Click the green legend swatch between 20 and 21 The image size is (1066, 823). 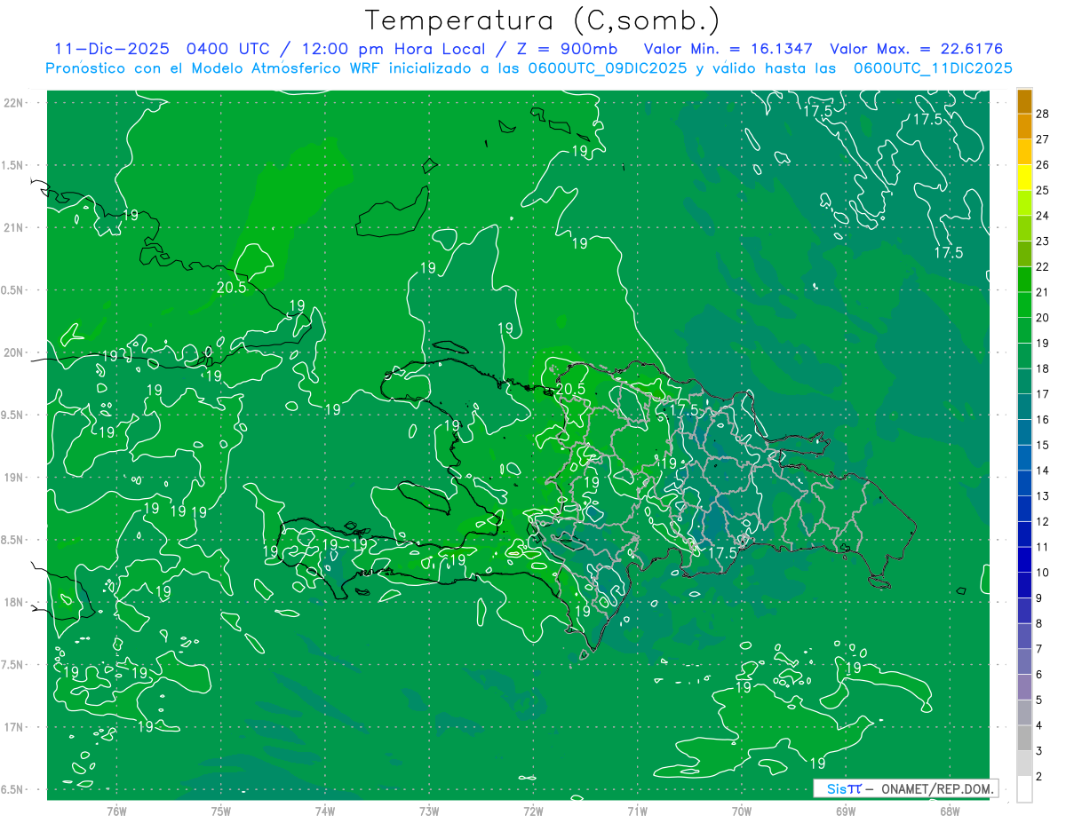coord(1024,305)
